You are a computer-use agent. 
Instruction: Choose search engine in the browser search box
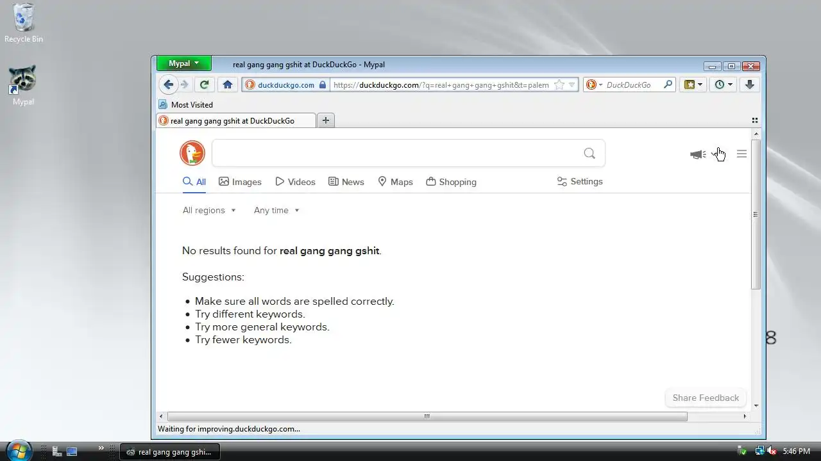pos(594,85)
